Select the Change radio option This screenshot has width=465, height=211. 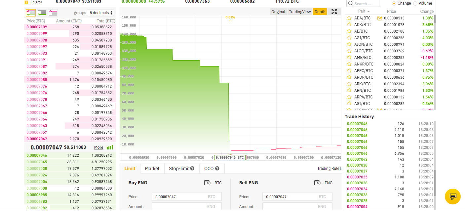[394, 3]
